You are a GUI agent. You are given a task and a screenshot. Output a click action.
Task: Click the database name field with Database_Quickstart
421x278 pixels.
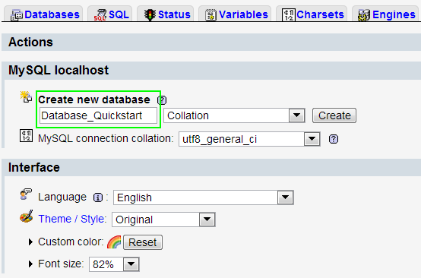[98, 115]
